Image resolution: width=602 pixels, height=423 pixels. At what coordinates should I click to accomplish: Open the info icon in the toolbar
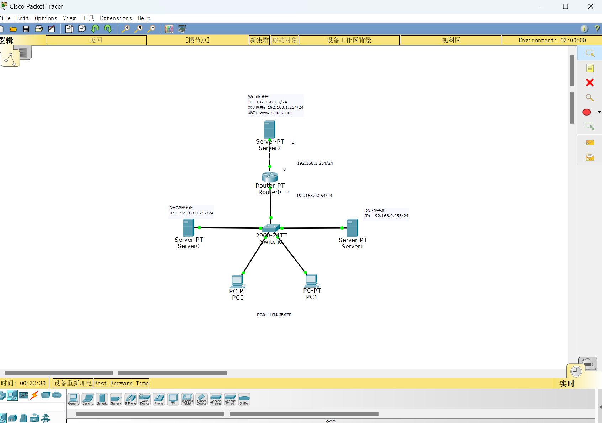click(584, 29)
